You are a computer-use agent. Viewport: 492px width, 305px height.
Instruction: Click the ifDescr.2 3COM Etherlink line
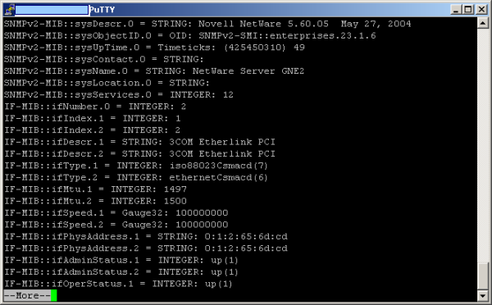tap(139, 154)
